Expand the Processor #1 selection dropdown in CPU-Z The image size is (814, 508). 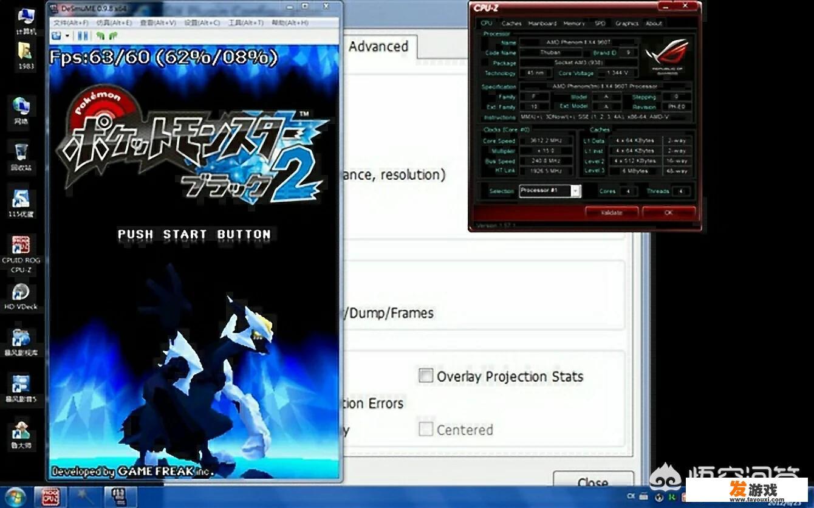click(575, 191)
